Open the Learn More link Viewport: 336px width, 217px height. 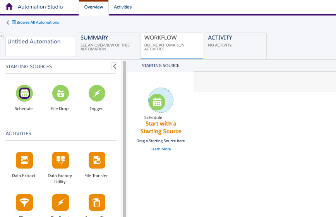click(x=161, y=149)
